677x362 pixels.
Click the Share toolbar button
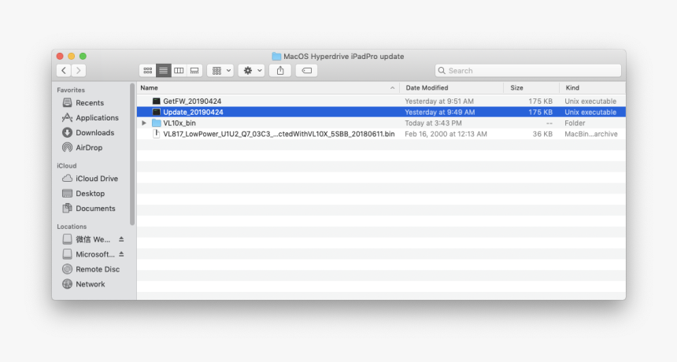[x=280, y=70]
